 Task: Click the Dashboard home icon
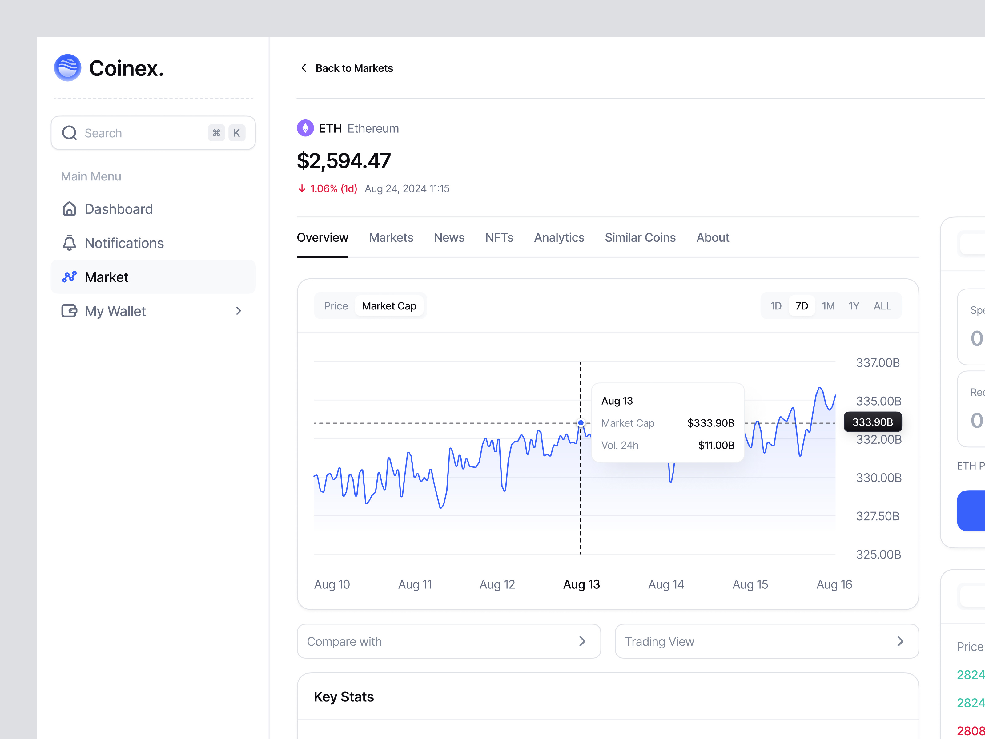(69, 209)
